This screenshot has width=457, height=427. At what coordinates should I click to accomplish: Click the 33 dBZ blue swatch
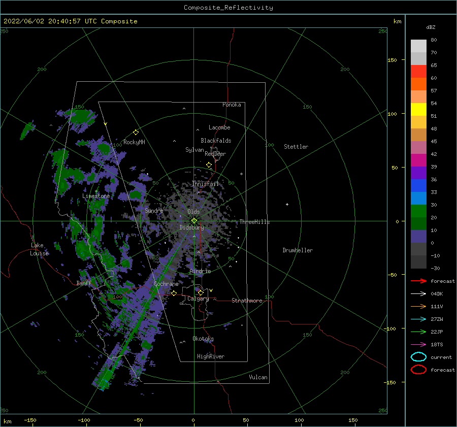418,198
